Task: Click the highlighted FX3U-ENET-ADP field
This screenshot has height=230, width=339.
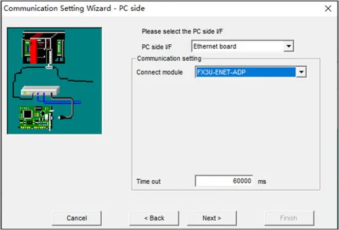Action: pos(246,72)
